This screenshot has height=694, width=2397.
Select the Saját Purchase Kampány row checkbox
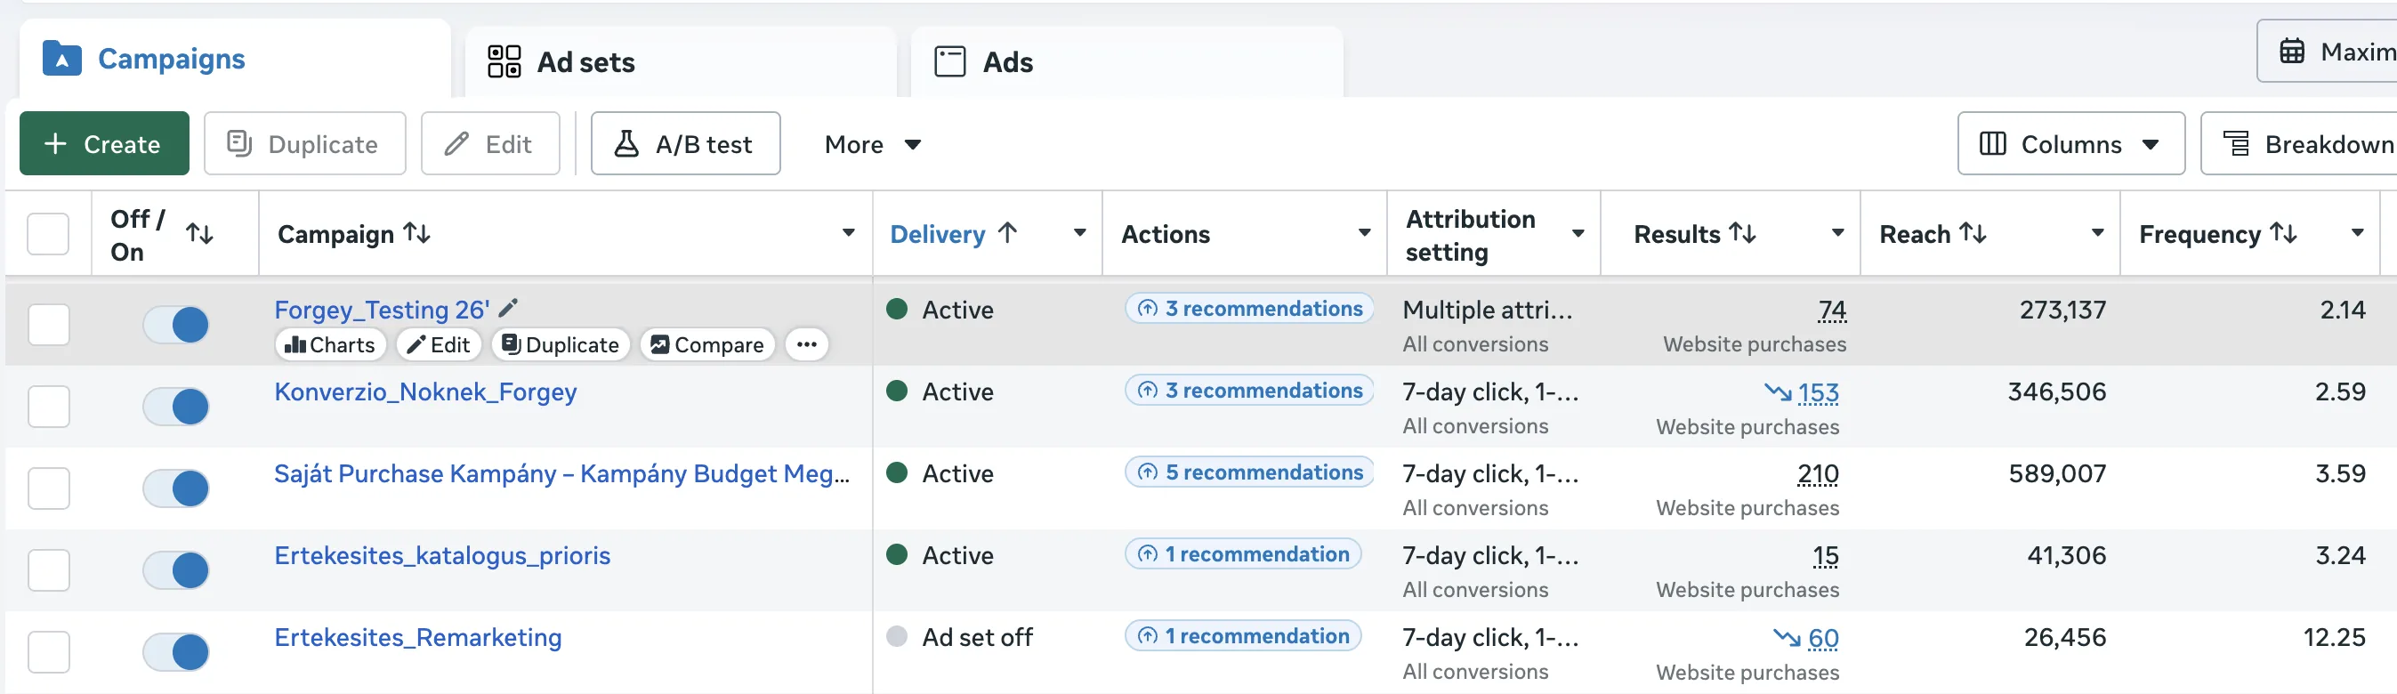(x=48, y=488)
